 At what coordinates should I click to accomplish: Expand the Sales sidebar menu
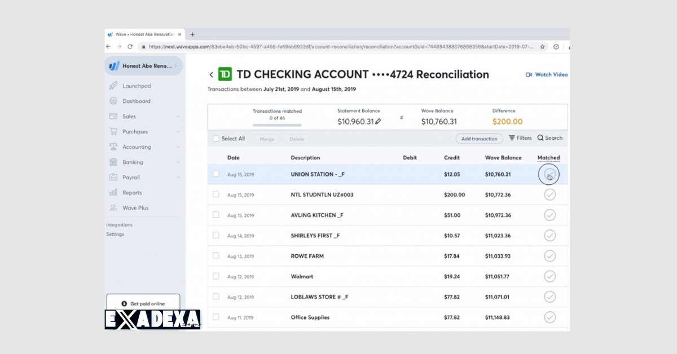pyautogui.click(x=128, y=116)
